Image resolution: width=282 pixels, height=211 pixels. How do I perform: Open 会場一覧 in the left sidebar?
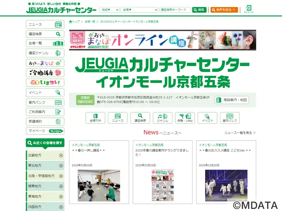pos(45,43)
